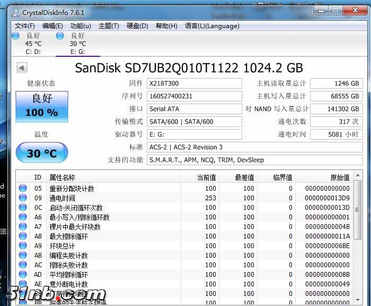
Task: Open the 硬盘(D) menu
Action: click(x=137, y=26)
